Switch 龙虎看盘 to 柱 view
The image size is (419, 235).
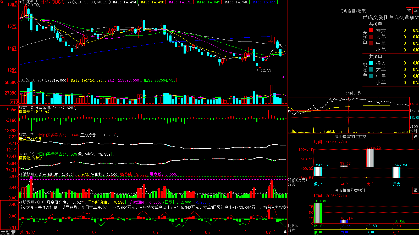pyautogui.click(x=409, y=11)
